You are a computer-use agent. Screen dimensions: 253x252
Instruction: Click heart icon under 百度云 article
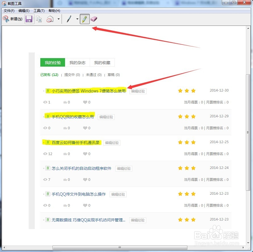click(85, 154)
